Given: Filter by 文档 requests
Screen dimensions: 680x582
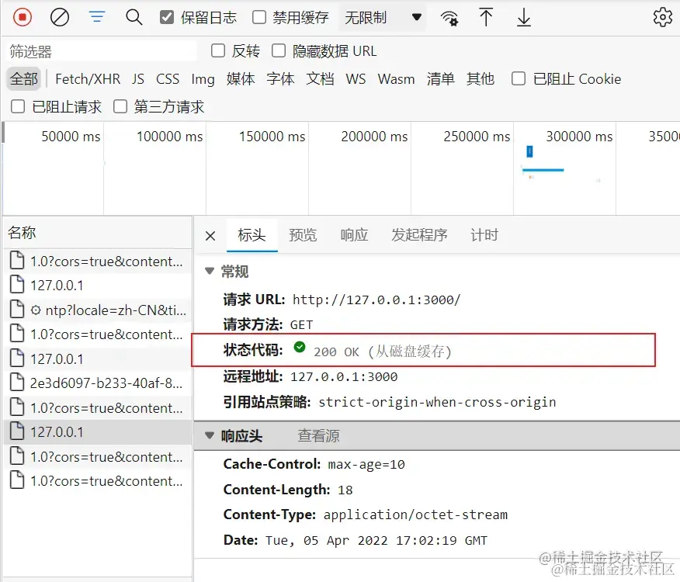Looking at the screenshot, I should 320,79.
